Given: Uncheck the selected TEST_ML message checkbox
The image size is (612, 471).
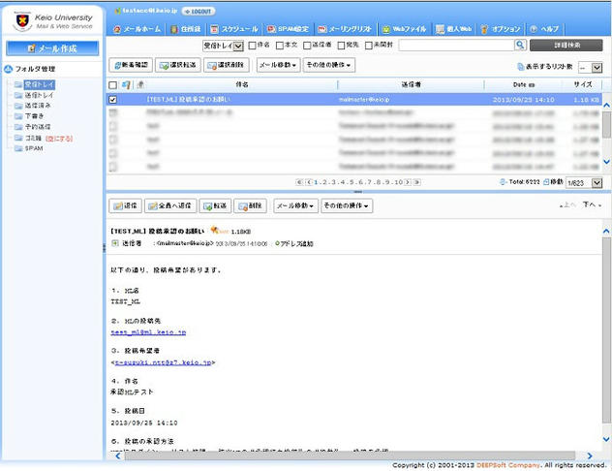Looking at the screenshot, I should point(113,100).
